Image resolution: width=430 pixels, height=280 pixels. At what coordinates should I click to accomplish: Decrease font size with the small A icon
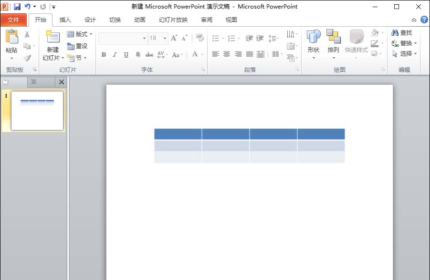click(184, 38)
